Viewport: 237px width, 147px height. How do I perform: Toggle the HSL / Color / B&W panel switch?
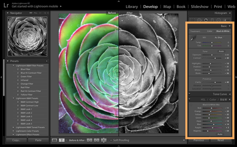point(189,99)
